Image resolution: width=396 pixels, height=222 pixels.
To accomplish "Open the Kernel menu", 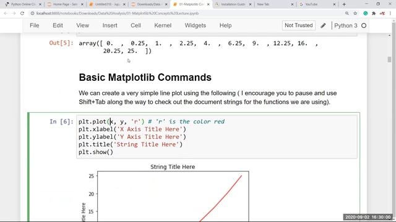I will (x=163, y=25).
